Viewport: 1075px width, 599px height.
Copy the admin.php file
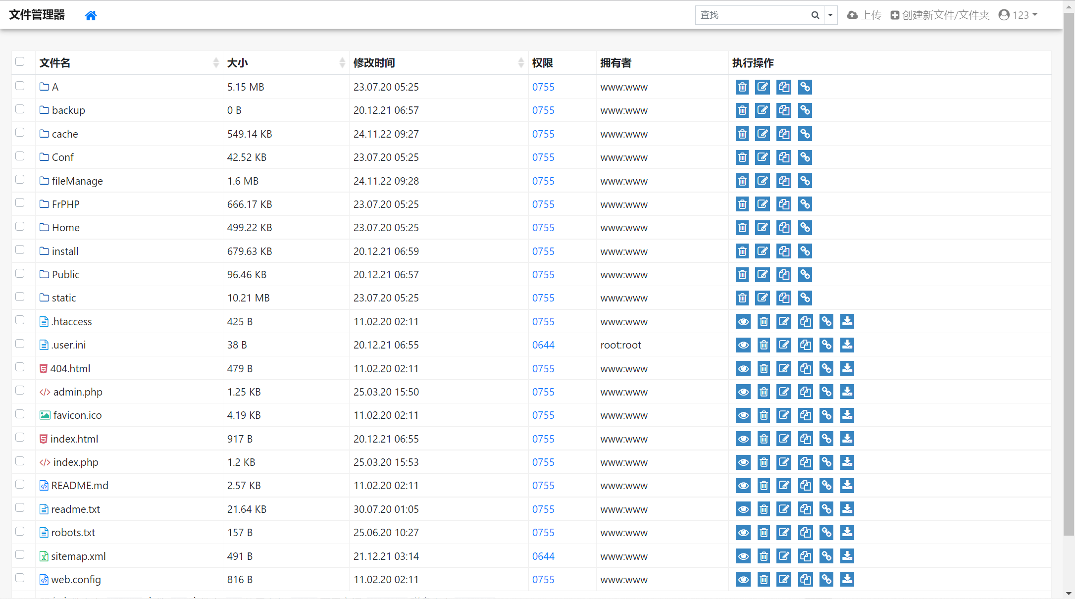[x=806, y=392]
